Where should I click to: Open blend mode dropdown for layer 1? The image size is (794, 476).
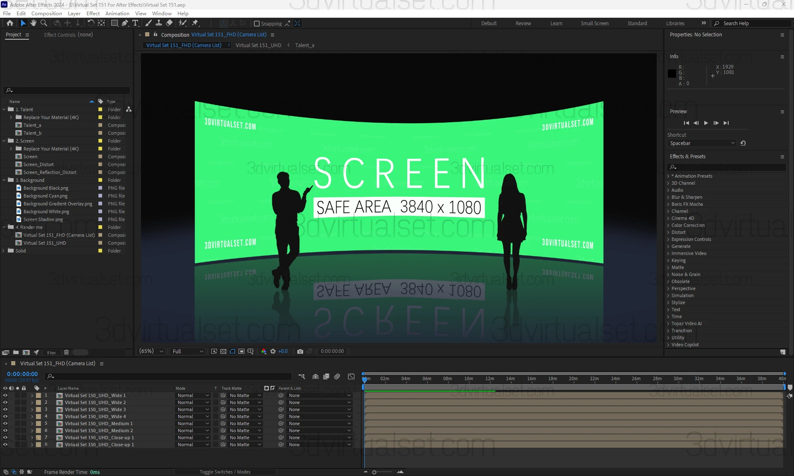click(x=193, y=395)
